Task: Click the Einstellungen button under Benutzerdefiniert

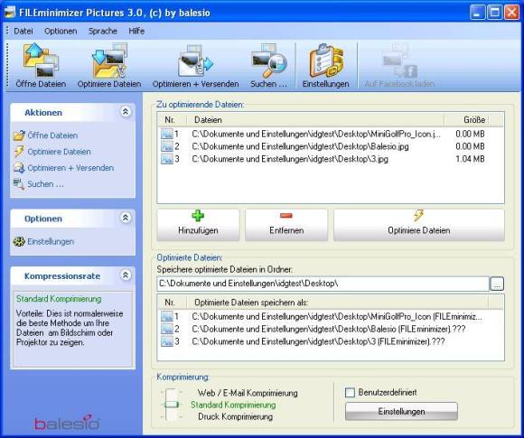Action: coord(401,411)
